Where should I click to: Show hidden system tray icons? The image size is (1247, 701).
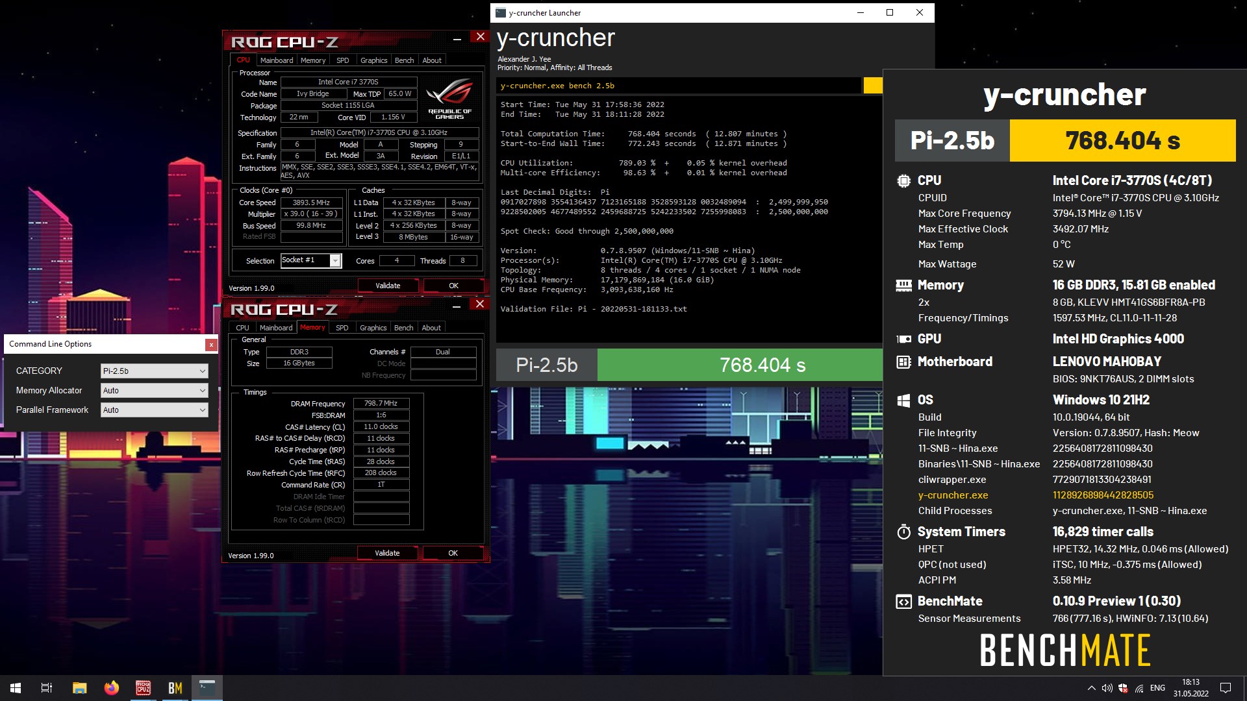(x=1091, y=688)
